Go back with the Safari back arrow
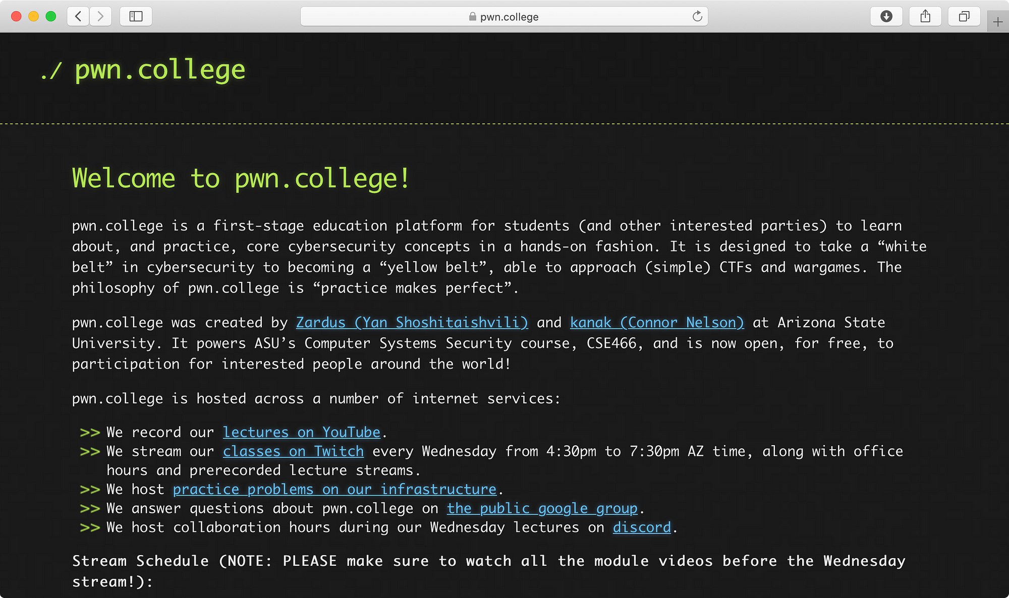The width and height of the screenshot is (1009, 598). 78,17
